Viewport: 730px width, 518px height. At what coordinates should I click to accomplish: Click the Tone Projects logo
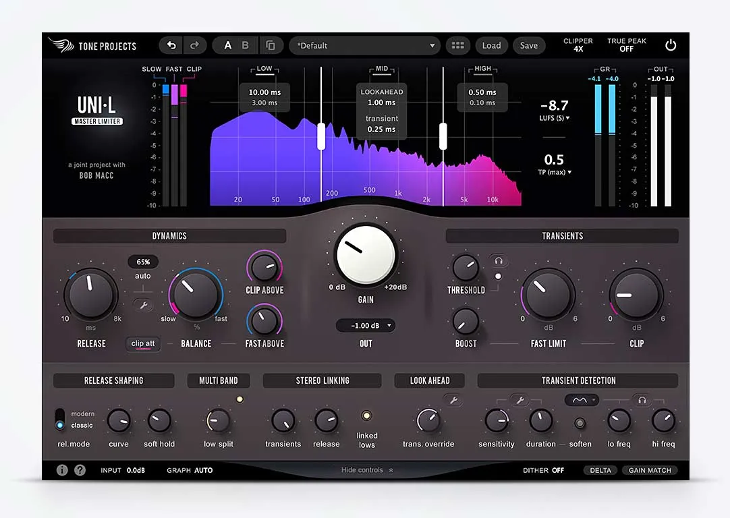tap(92, 45)
